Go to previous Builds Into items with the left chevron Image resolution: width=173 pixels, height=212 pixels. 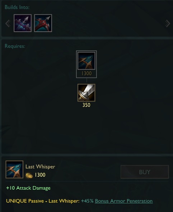coord(8,23)
